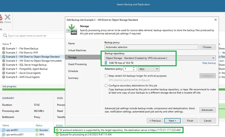225x137 pixels.
Task: Click the Backup proxy Automatic selection field
Action: tap(151, 47)
